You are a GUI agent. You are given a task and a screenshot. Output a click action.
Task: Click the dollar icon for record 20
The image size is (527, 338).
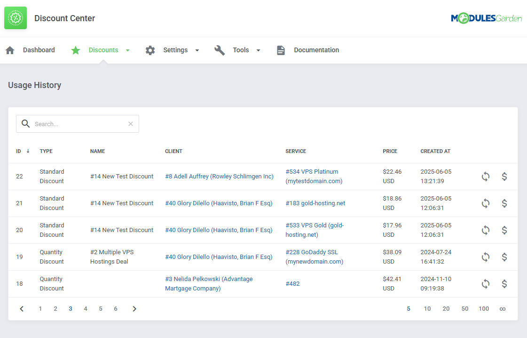coord(504,230)
